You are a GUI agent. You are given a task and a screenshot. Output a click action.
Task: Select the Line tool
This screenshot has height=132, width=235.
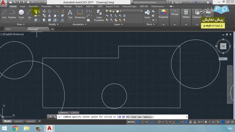pyautogui.click(x=4, y=14)
